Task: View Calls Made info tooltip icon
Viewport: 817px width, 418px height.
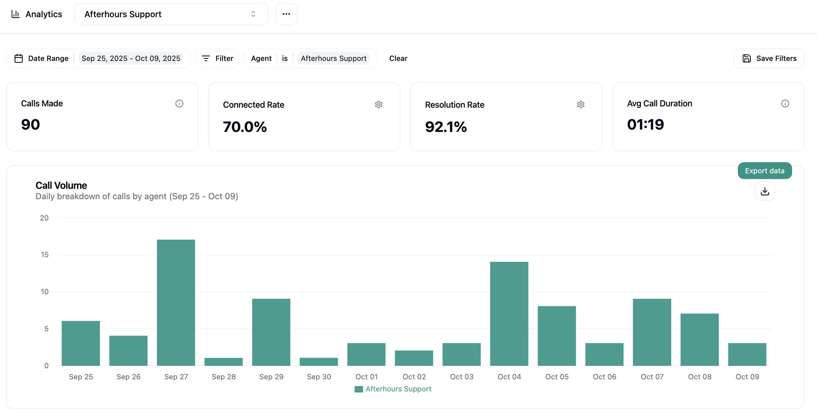Action: tap(179, 103)
